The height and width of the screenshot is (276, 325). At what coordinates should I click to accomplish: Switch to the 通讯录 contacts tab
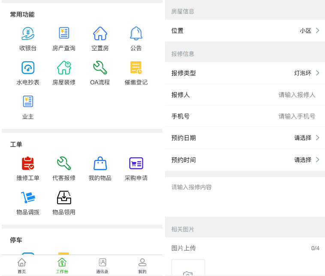[x=102, y=265]
